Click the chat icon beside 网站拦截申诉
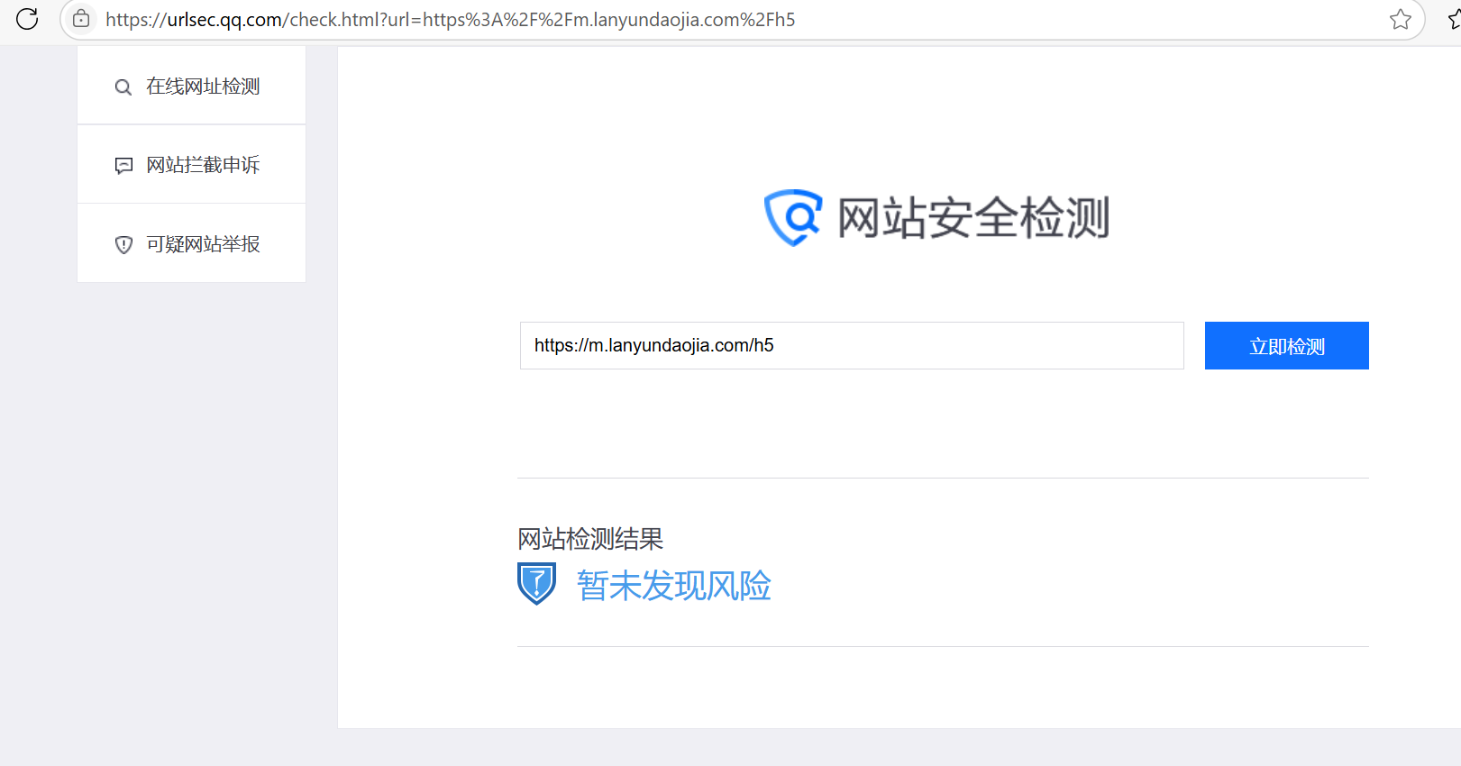This screenshot has height=766, width=1461. (x=123, y=166)
